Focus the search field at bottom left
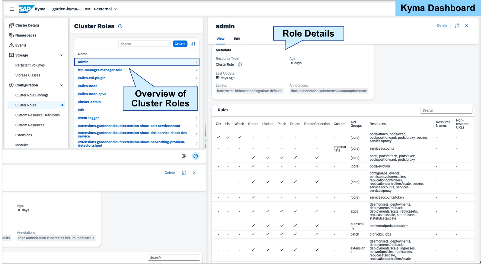 point(174,258)
